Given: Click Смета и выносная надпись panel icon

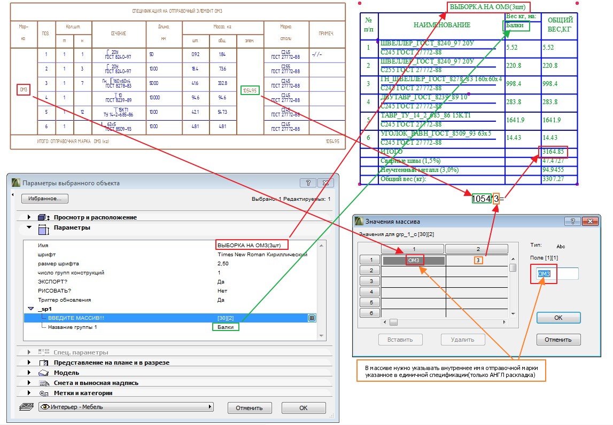Looking at the screenshot, I should coord(43,383).
